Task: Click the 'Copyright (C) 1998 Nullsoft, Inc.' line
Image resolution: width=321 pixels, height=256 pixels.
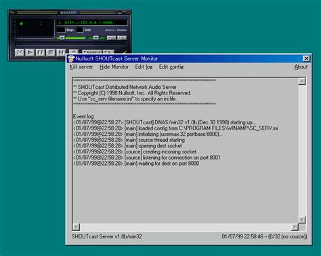Action: click(132, 93)
